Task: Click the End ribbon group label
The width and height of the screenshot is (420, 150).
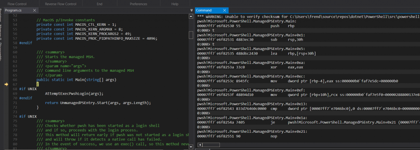Action: [x=99, y=4]
